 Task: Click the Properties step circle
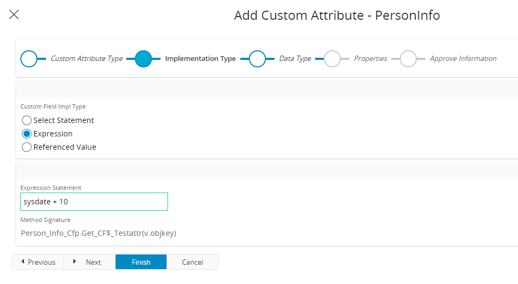[x=332, y=58]
